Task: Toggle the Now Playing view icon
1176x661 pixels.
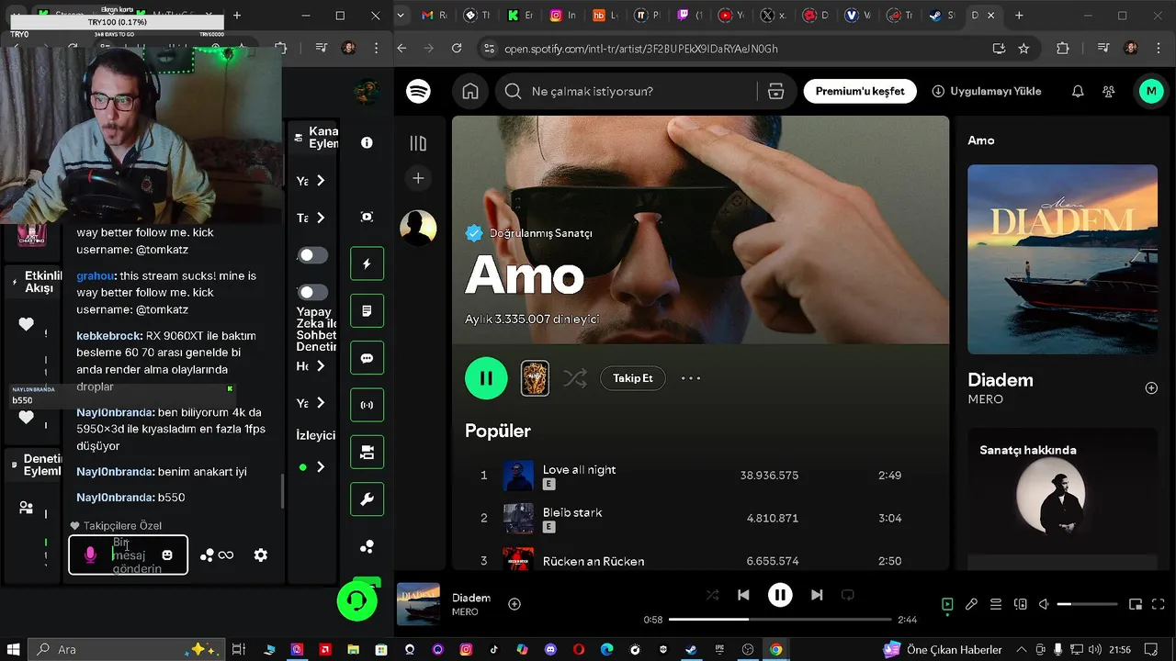Action: tap(947, 604)
